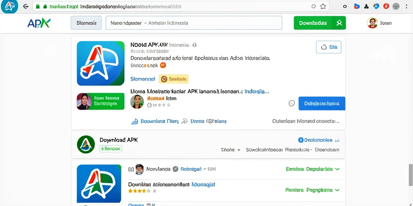This screenshot has height=206, width=413.
Task: Click the black circle extension icon
Action: pos(345,6)
